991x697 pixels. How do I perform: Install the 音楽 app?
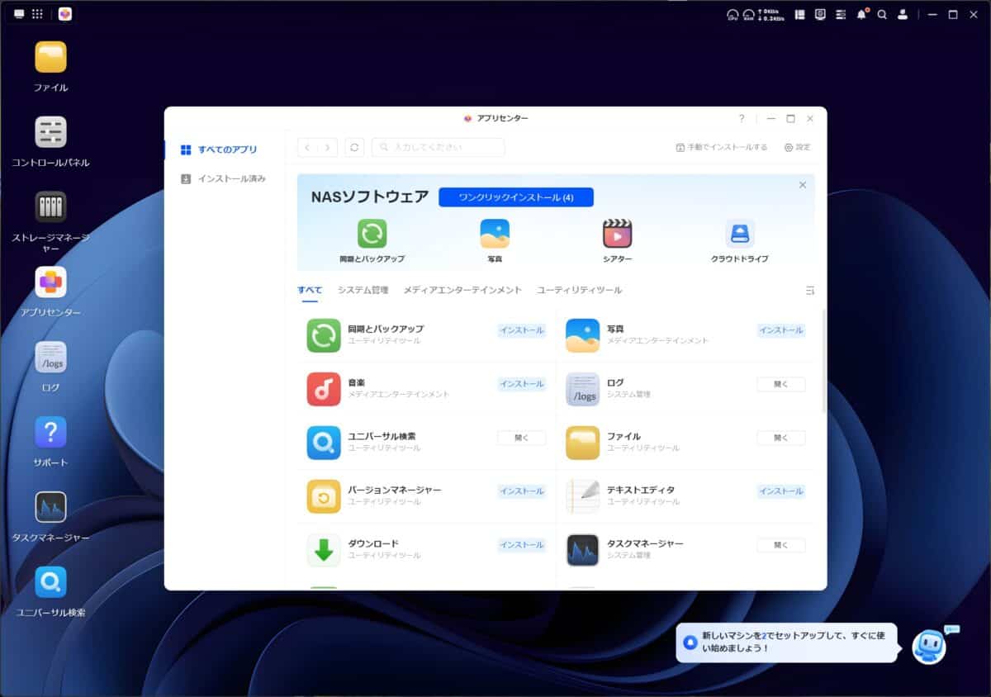click(x=521, y=384)
